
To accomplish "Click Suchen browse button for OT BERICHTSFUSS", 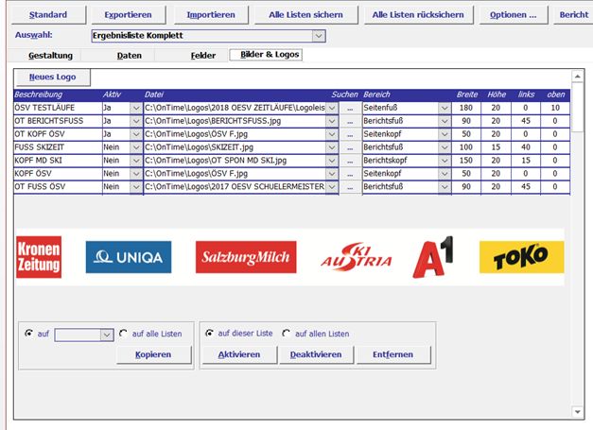I will click(350, 121).
